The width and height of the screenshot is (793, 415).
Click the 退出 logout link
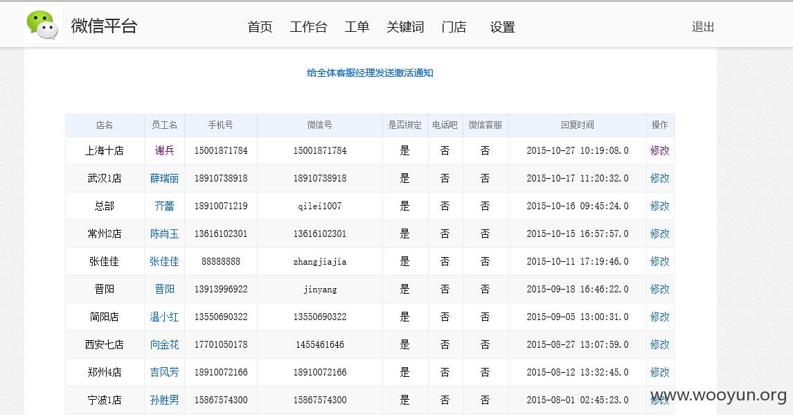coord(703,27)
